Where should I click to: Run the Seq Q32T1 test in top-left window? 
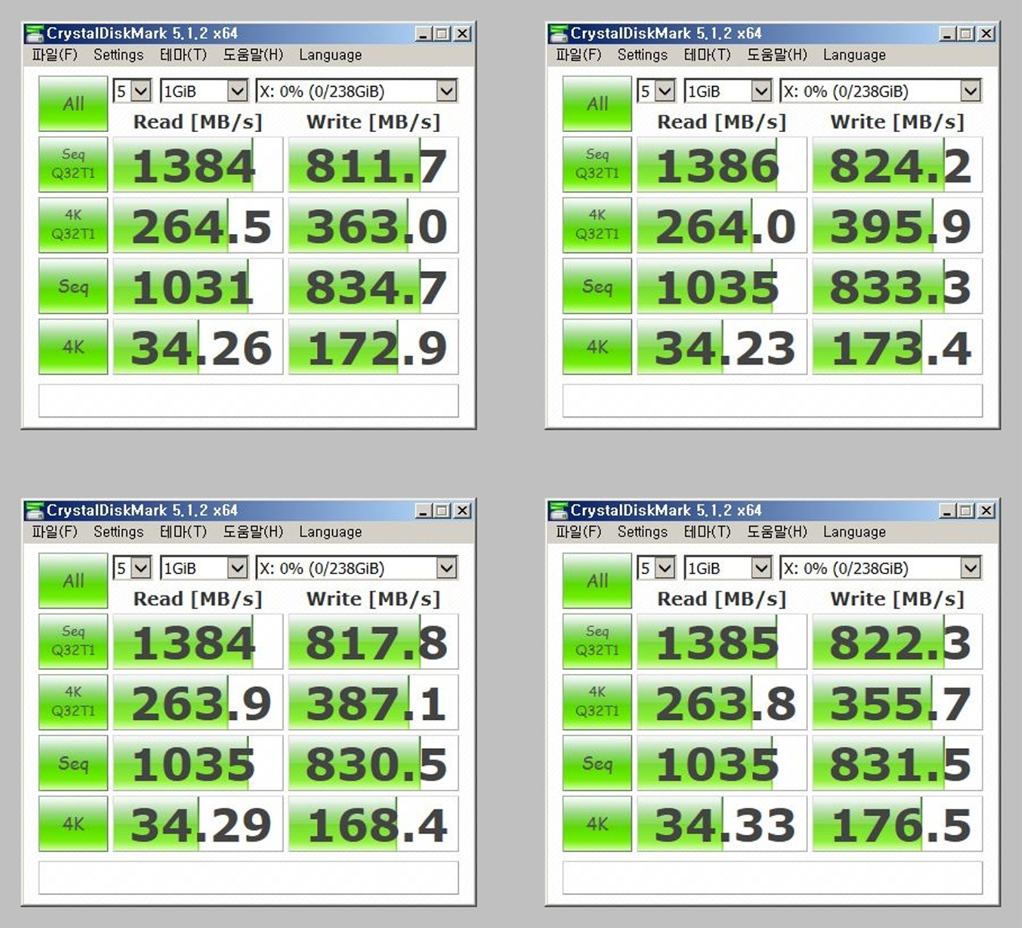tap(72, 163)
